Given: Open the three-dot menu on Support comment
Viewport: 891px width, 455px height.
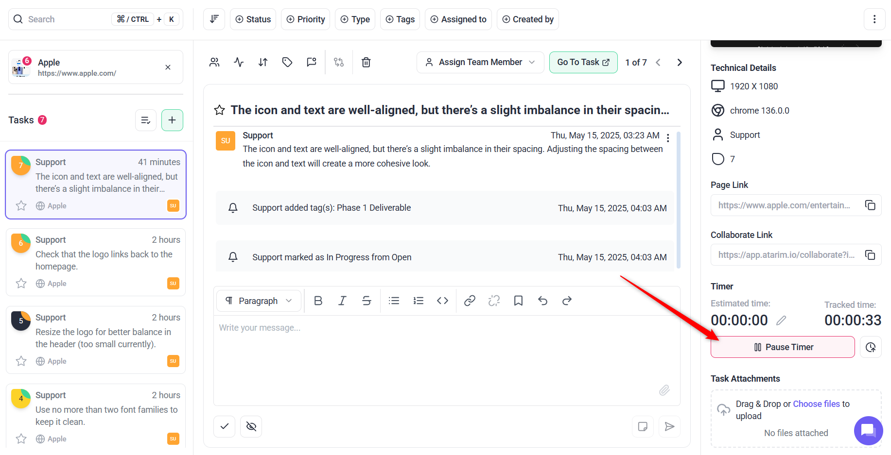Looking at the screenshot, I should click(x=668, y=138).
